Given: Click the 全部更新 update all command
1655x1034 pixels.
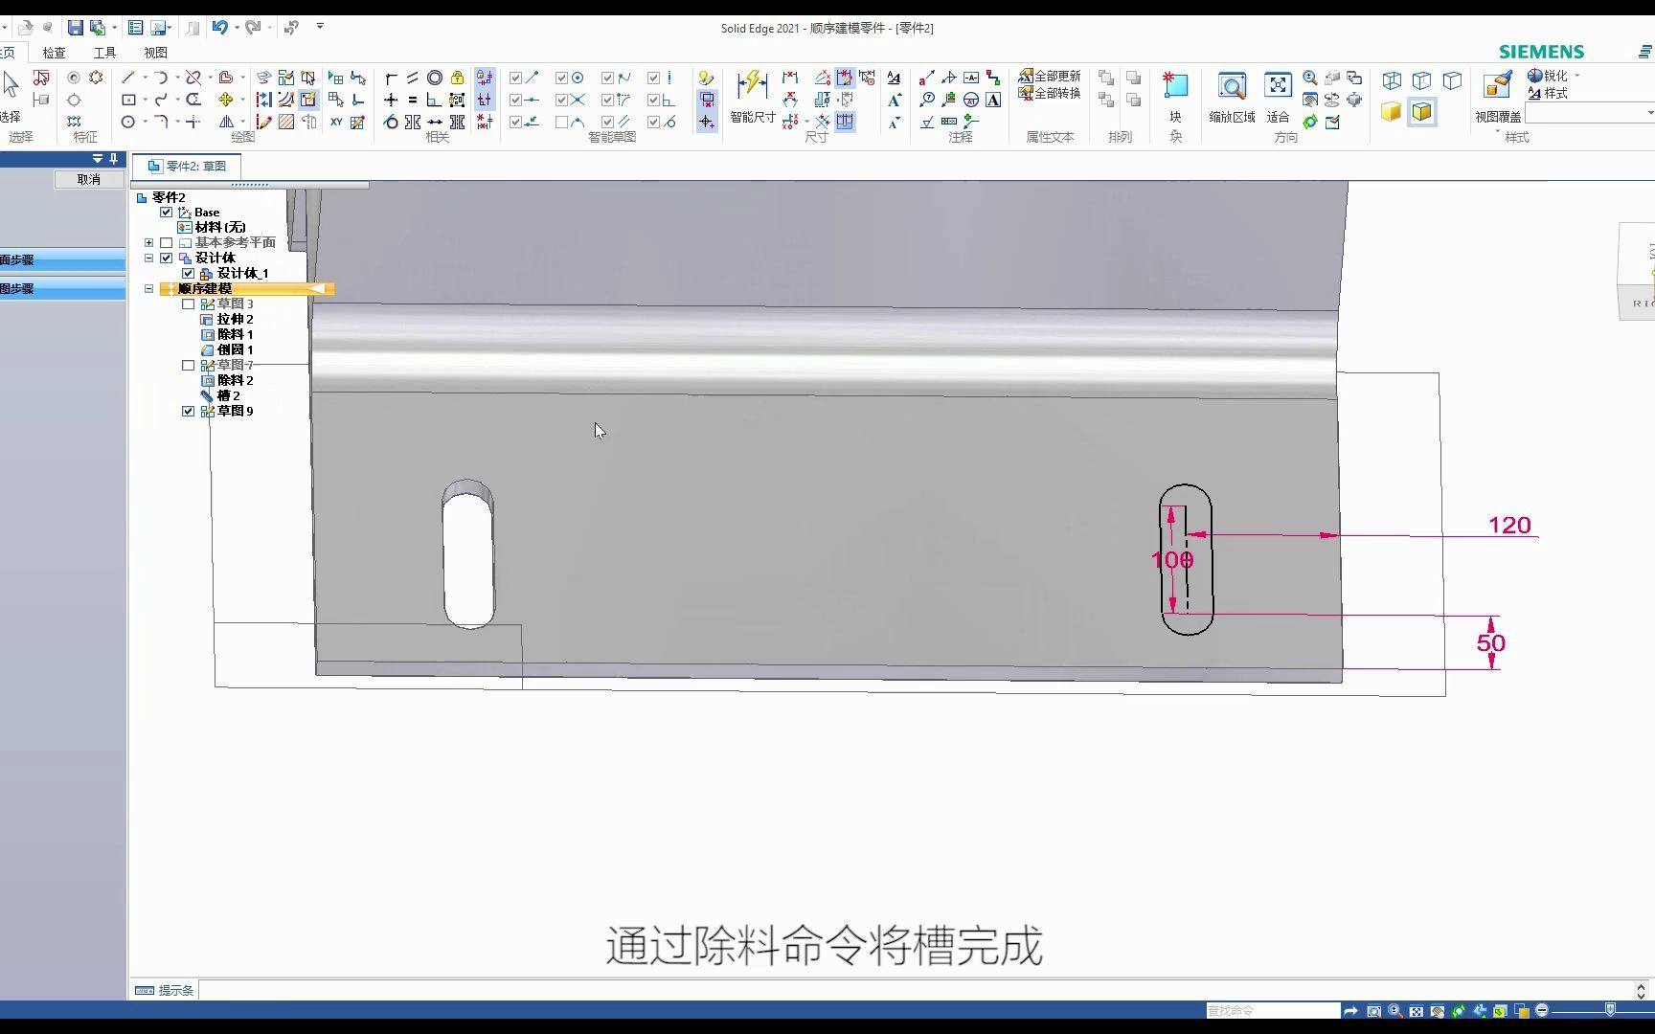Looking at the screenshot, I should coord(1049,74).
